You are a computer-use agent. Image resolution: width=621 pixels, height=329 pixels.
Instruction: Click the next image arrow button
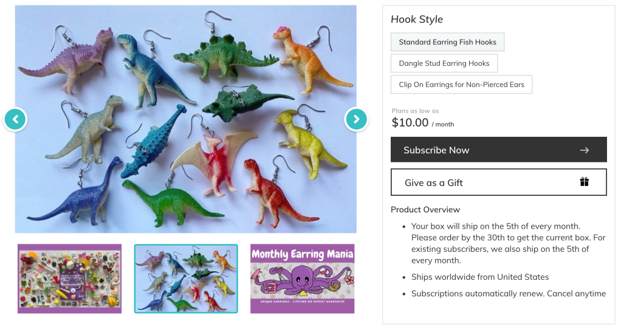(x=356, y=119)
